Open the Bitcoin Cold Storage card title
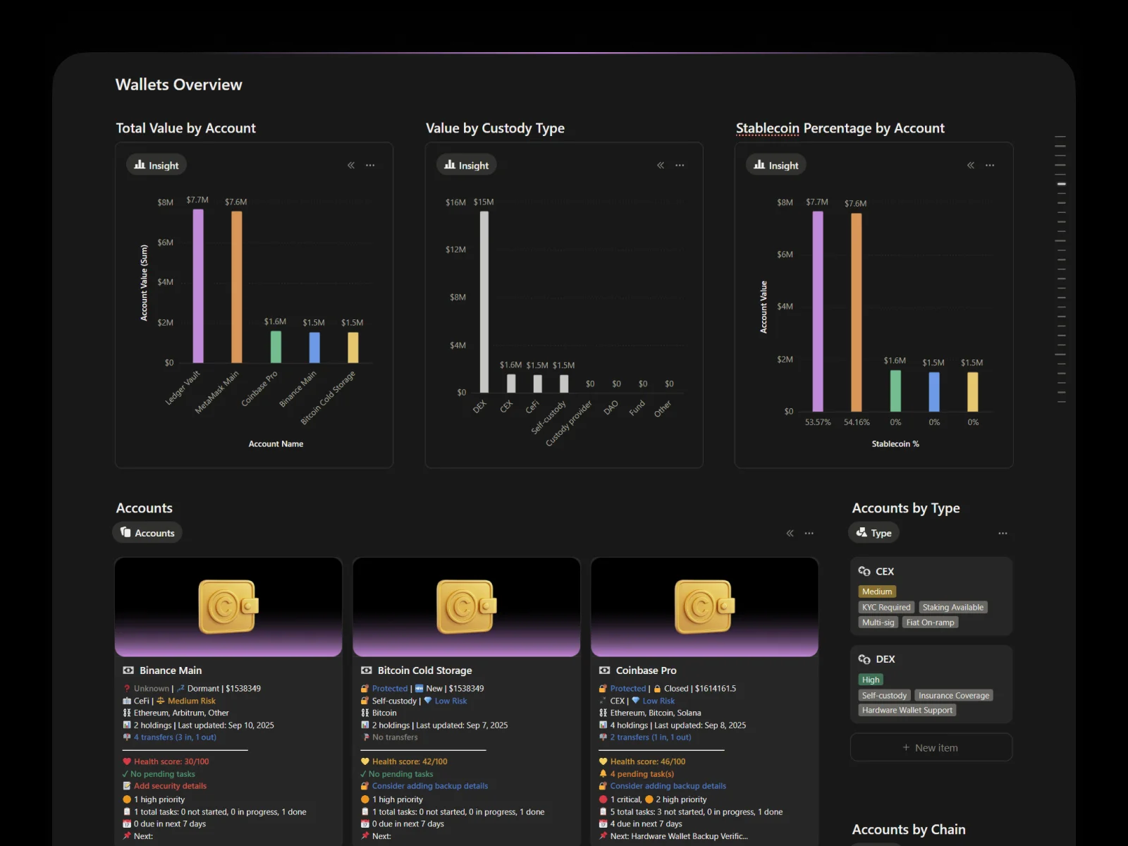Image resolution: width=1128 pixels, height=846 pixels. [x=424, y=670]
